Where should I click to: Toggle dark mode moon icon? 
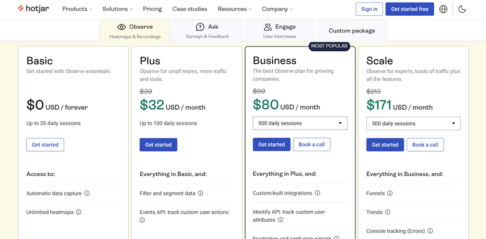pos(462,9)
